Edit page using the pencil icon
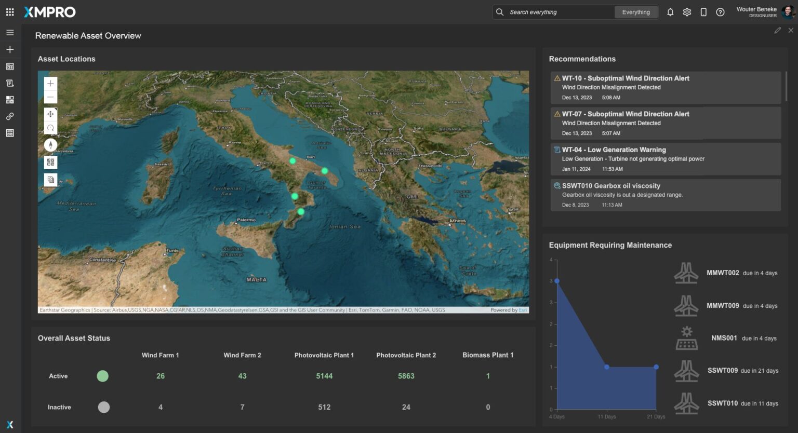798x433 pixels. 777,31
